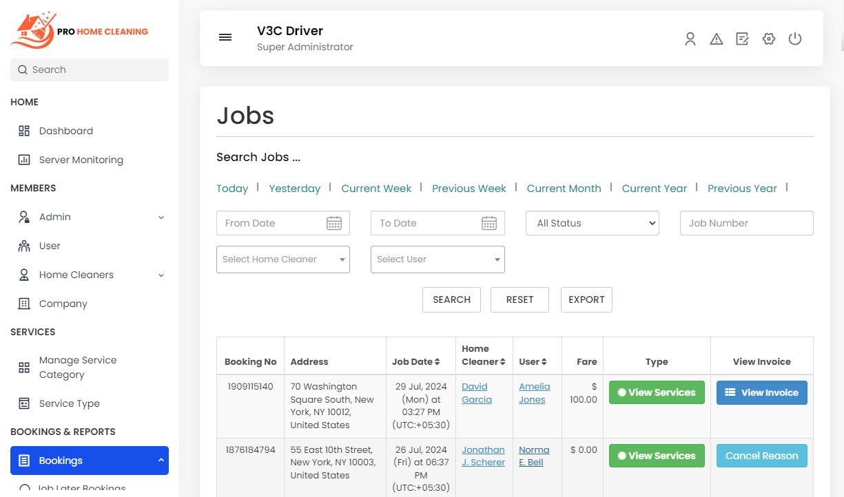This screenshot has height=497, width=844.
Task: Open the From Date calendar icon
Action: point(334,223)
